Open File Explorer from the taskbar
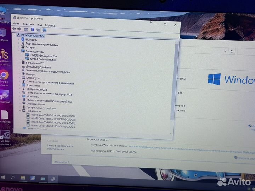This screenshot has height=191, width=255. [23, 178]
